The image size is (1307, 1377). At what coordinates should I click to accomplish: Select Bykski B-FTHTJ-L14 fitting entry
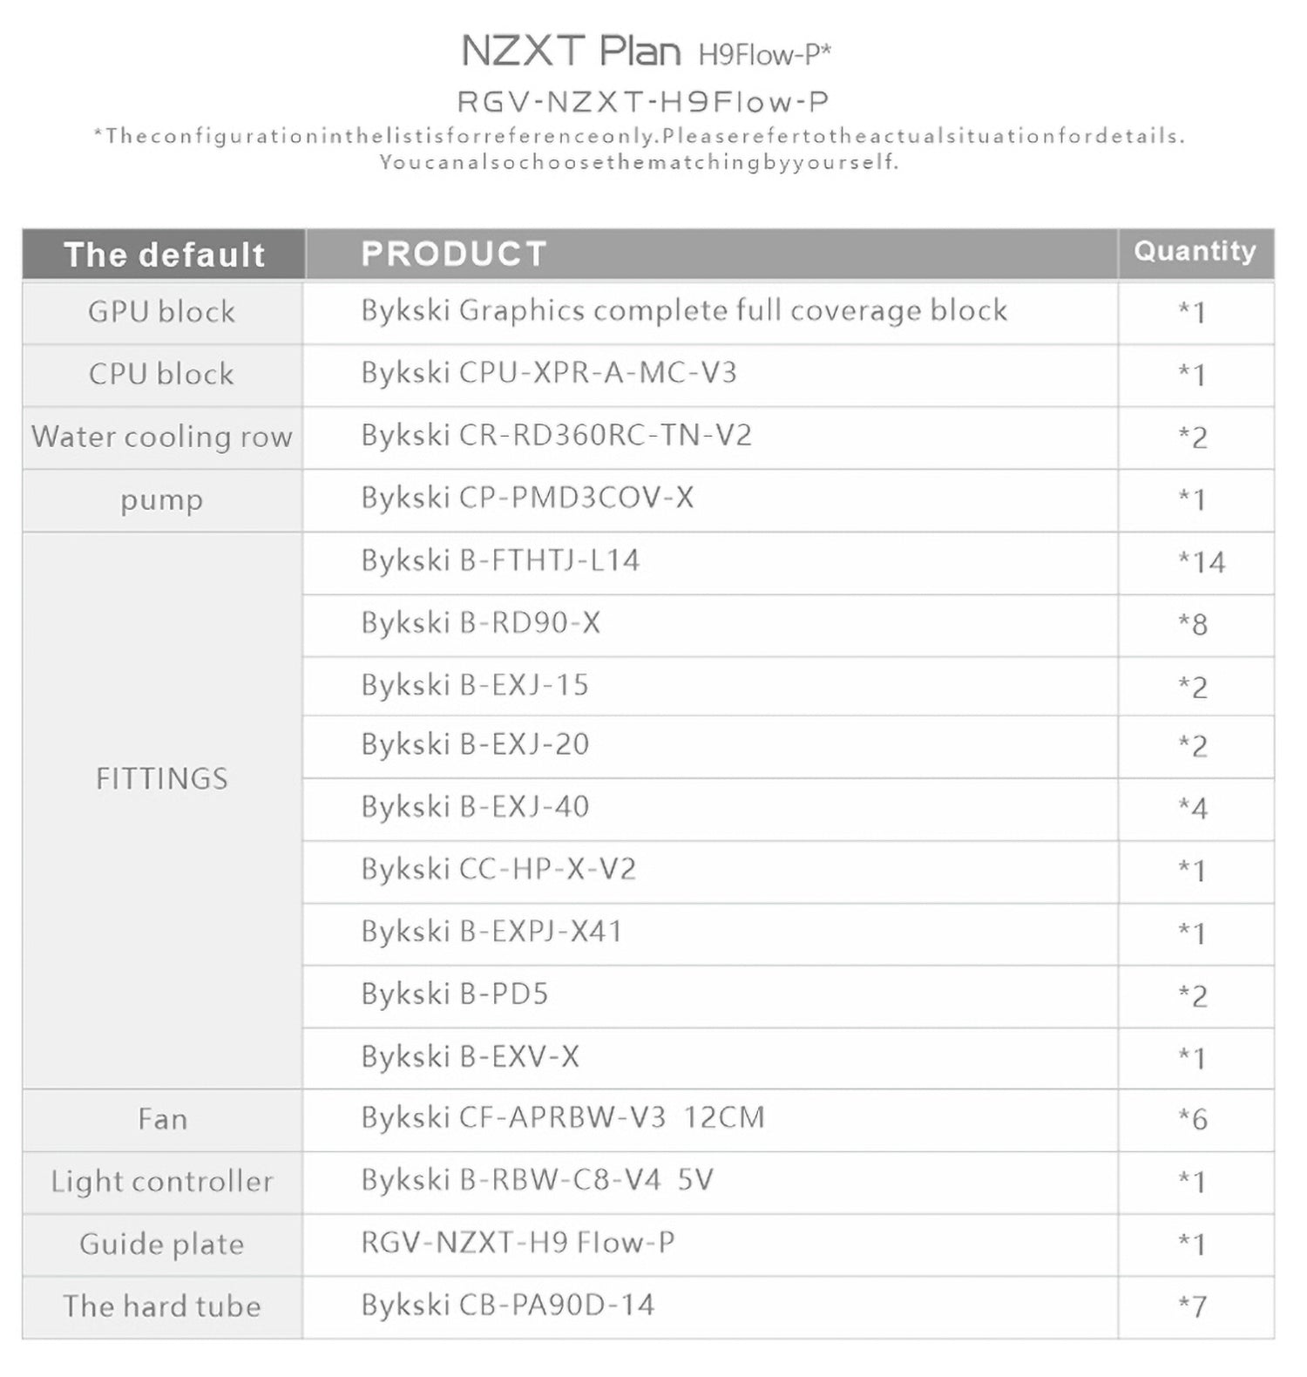(500, 560)
